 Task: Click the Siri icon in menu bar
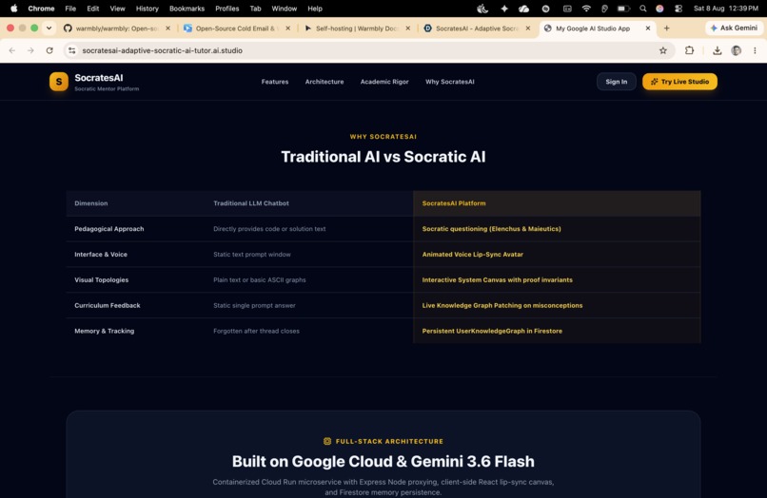659,9
